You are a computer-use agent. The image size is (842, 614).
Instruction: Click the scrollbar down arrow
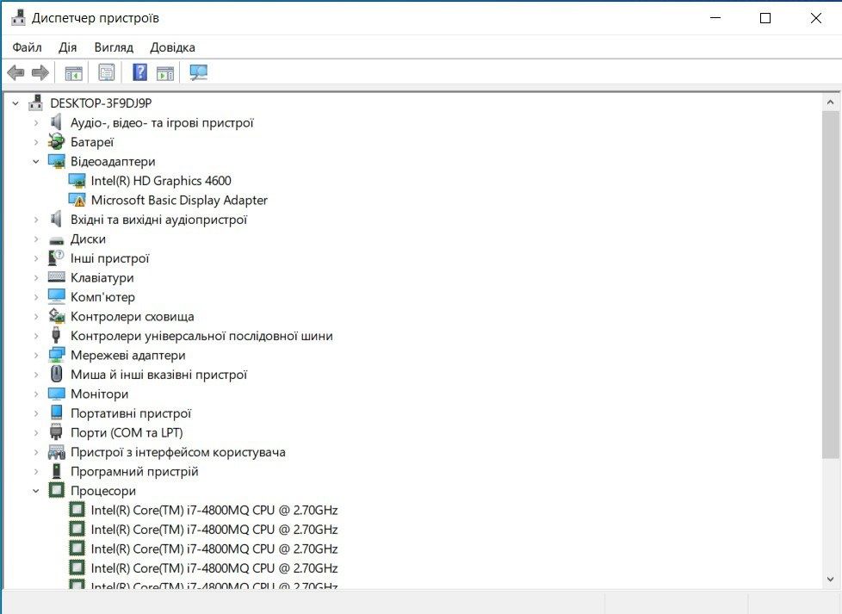(830, 579)
